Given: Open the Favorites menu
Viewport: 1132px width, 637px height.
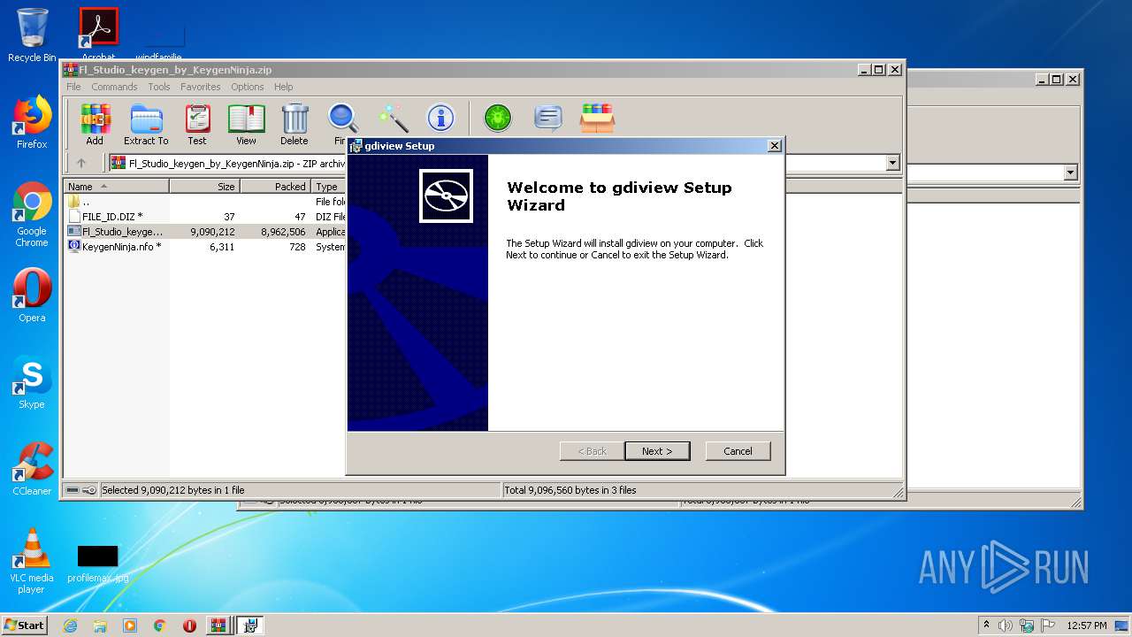Looking at the screenshot, I should [x=201, y=87].
